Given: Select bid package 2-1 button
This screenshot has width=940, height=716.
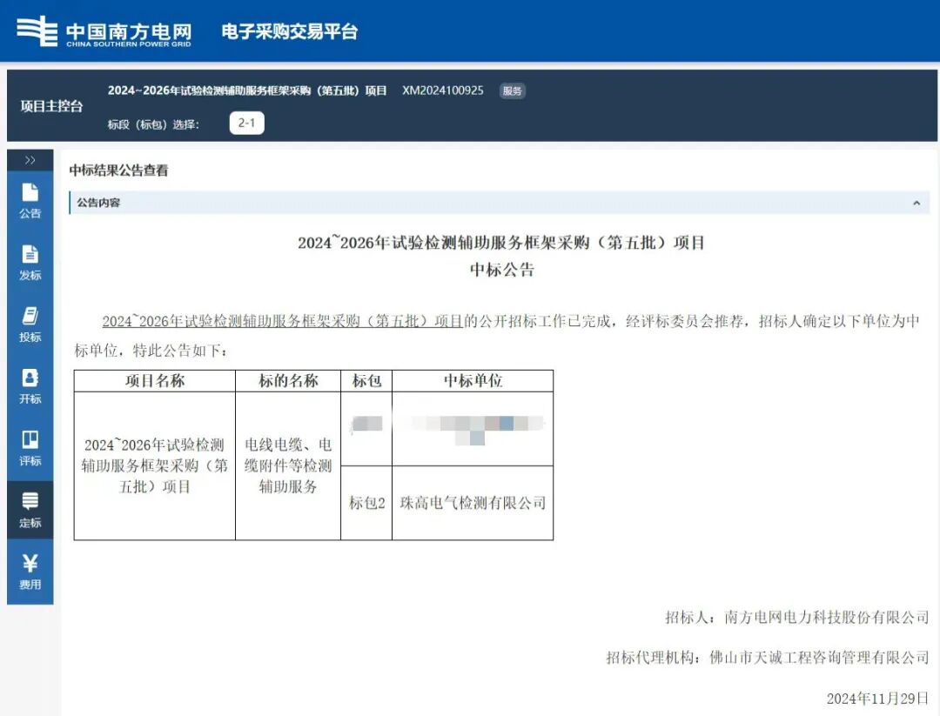Looking at the screenshot, I should click(246, 123).
